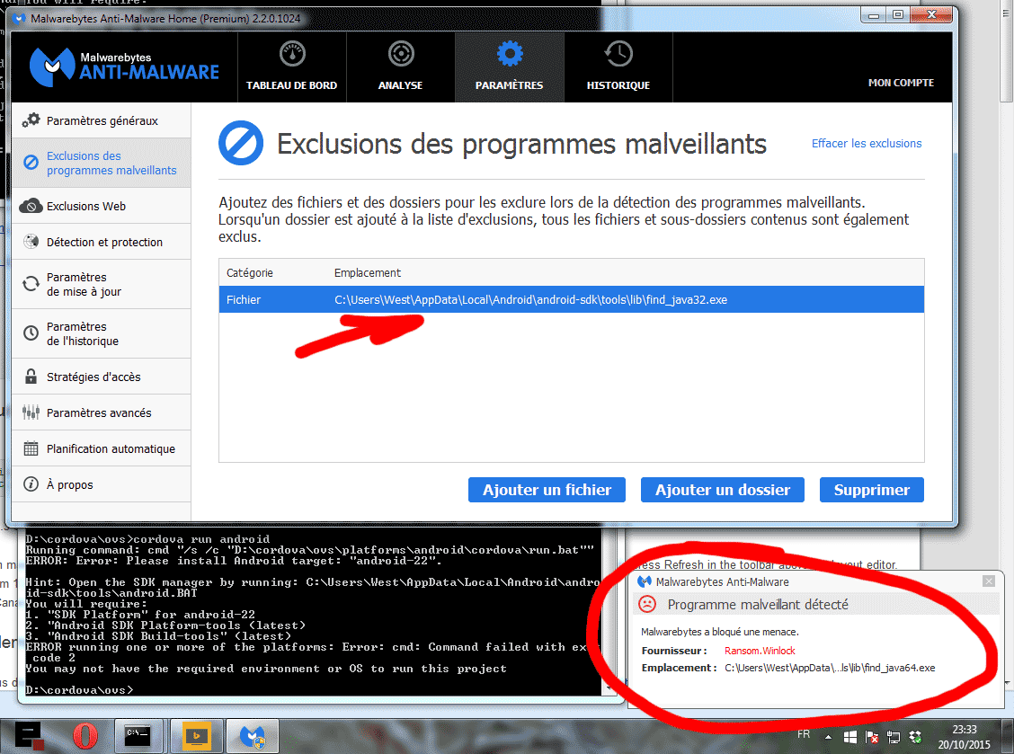Open Malwarebytes from the taskbar
The image size is (1014, 754).
click(253, 736)
